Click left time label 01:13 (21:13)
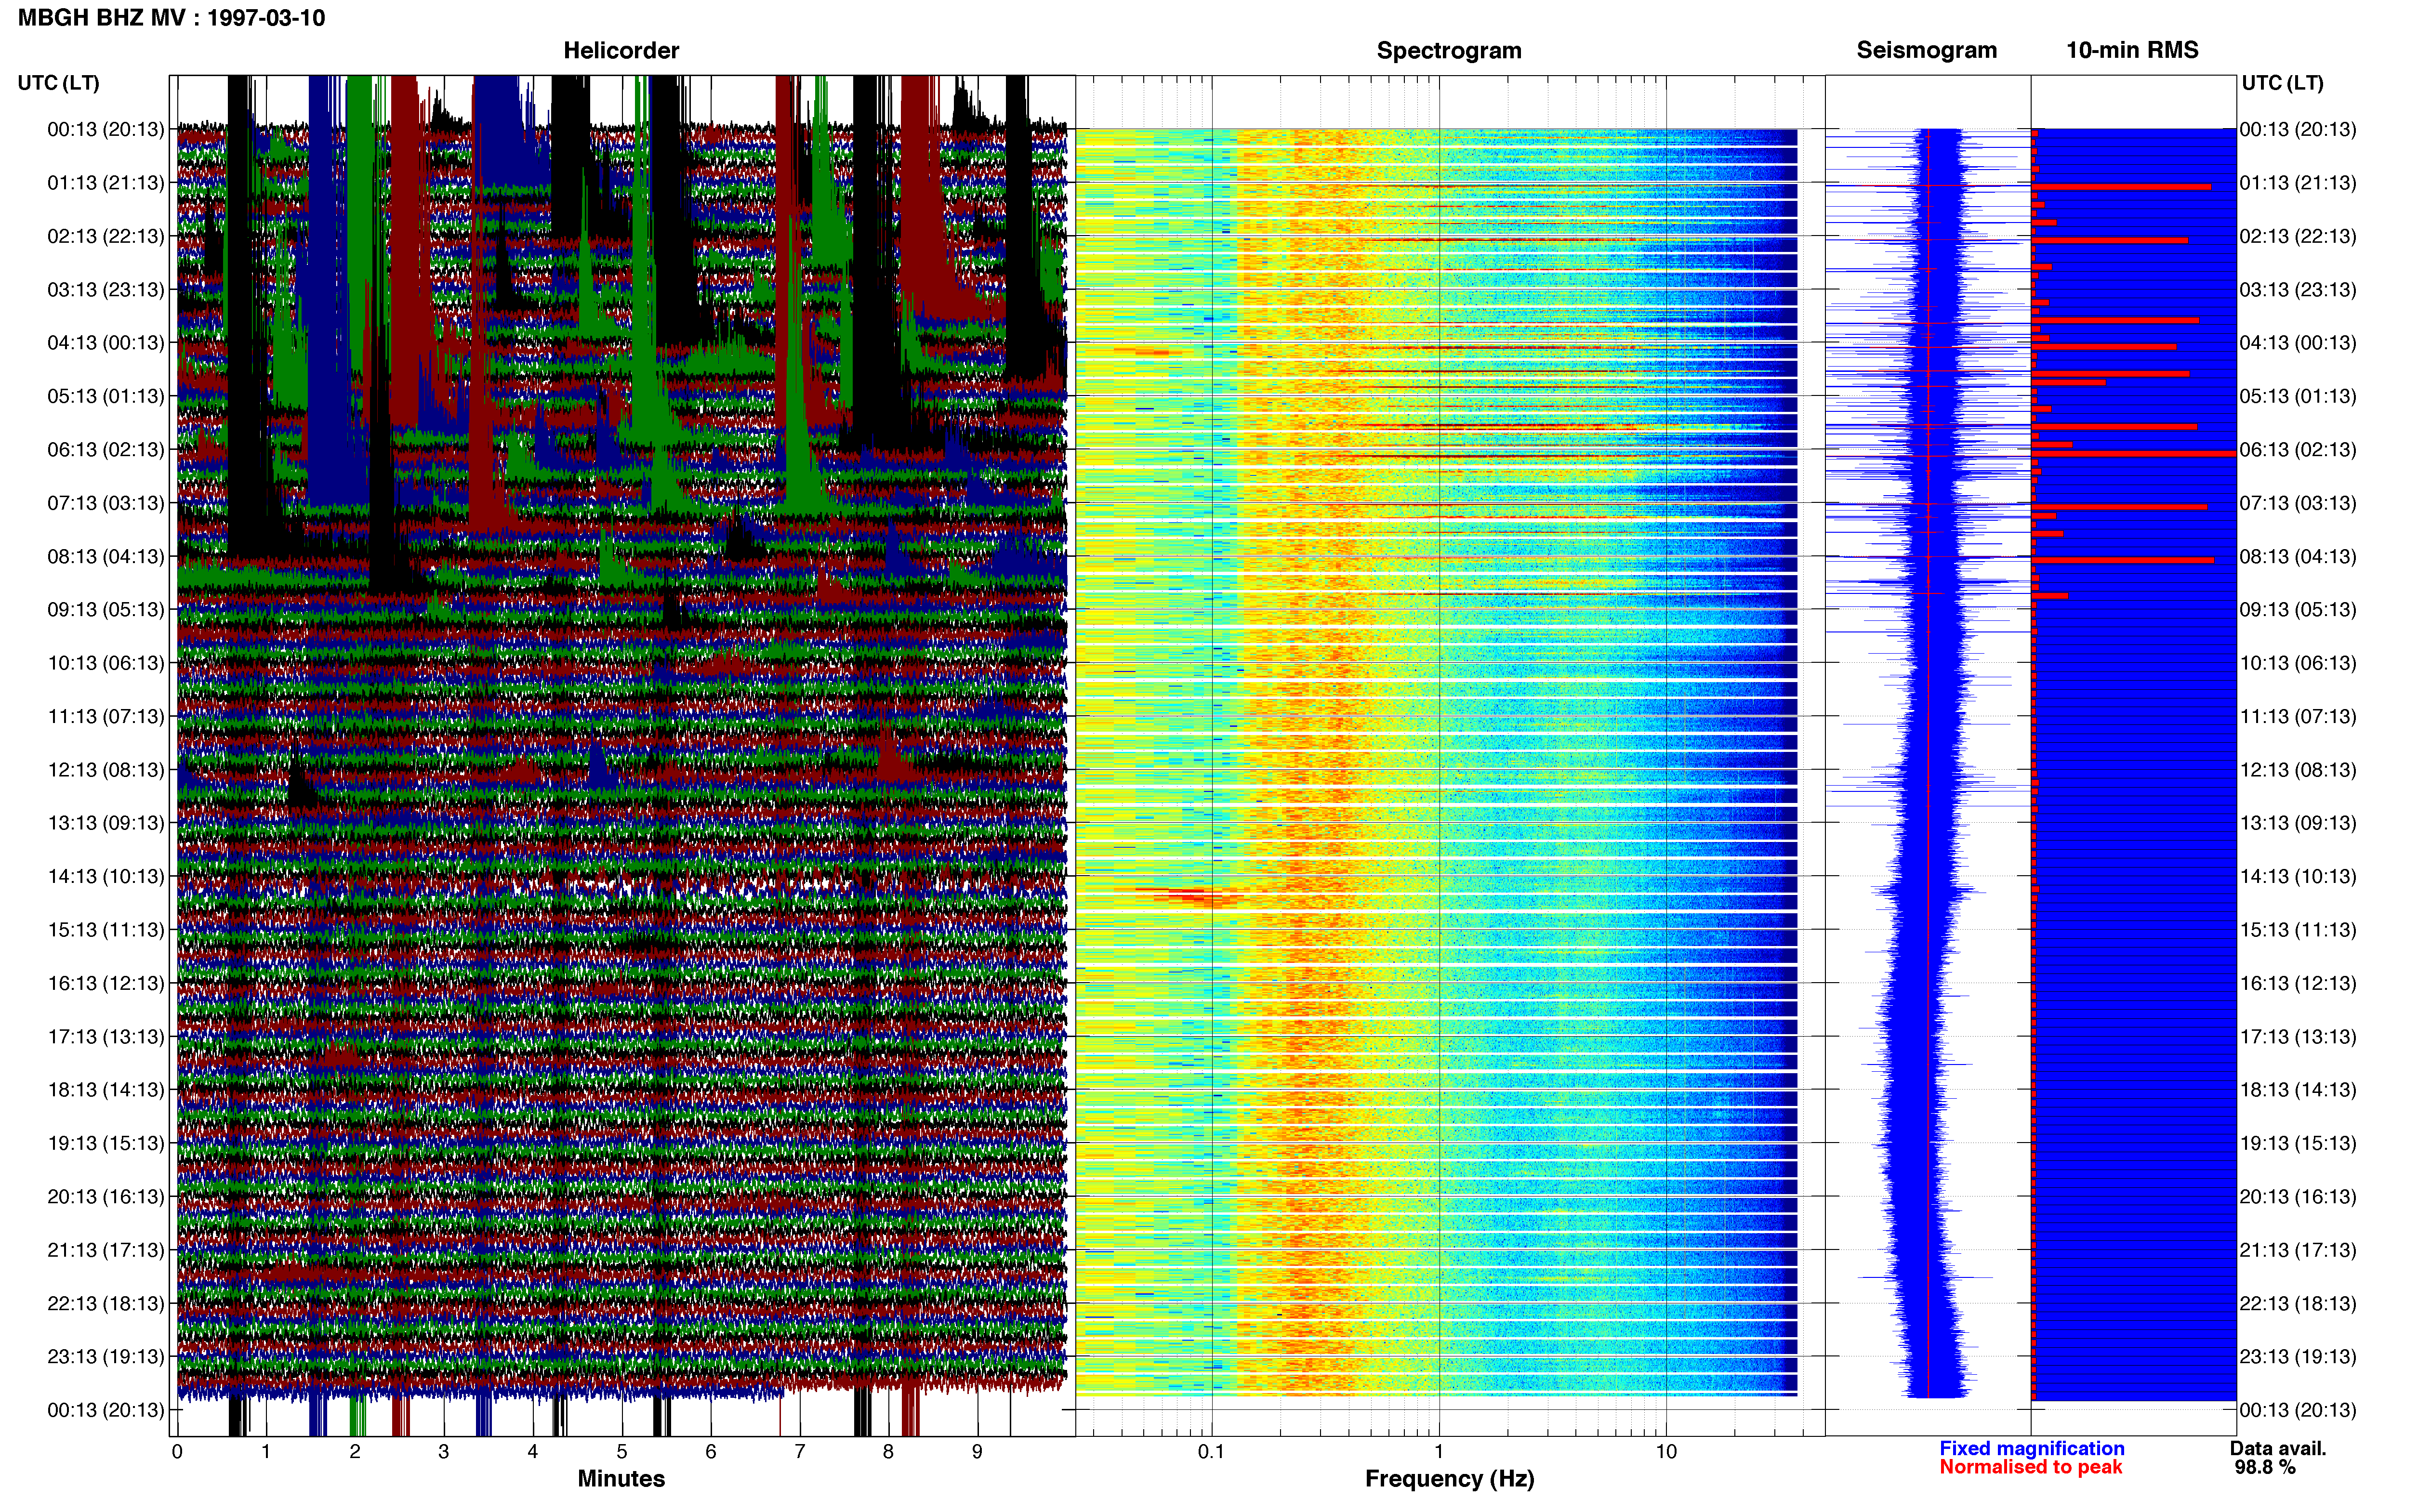 pyautogui.click(x=106, y=183)
